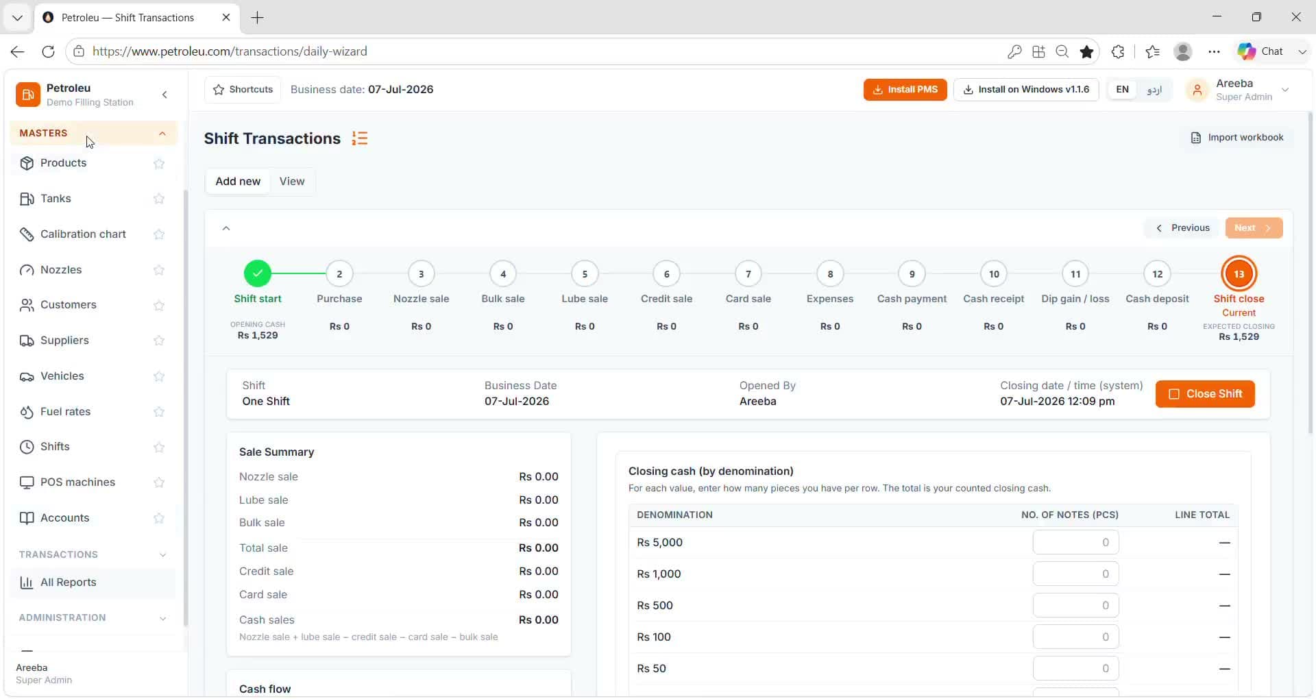Screen dimensions: 1316x699
Task: Star the Vehicles menu item
Action: (x=159, y=376)
